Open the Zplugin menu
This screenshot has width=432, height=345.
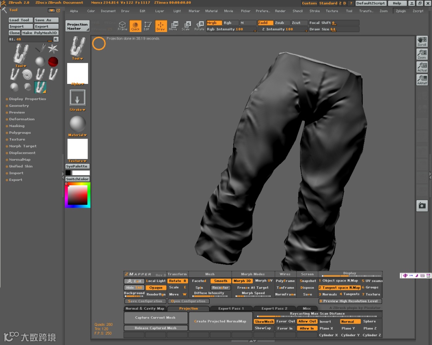(400, 11)
